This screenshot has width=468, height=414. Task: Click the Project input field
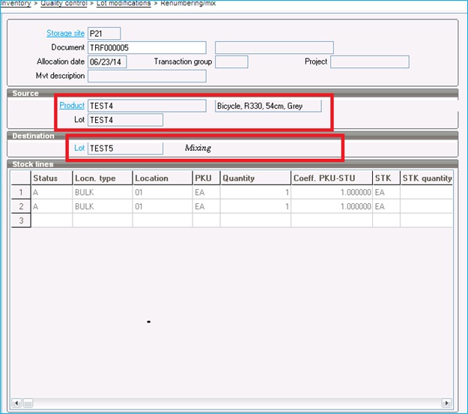[x=369, y=62]
